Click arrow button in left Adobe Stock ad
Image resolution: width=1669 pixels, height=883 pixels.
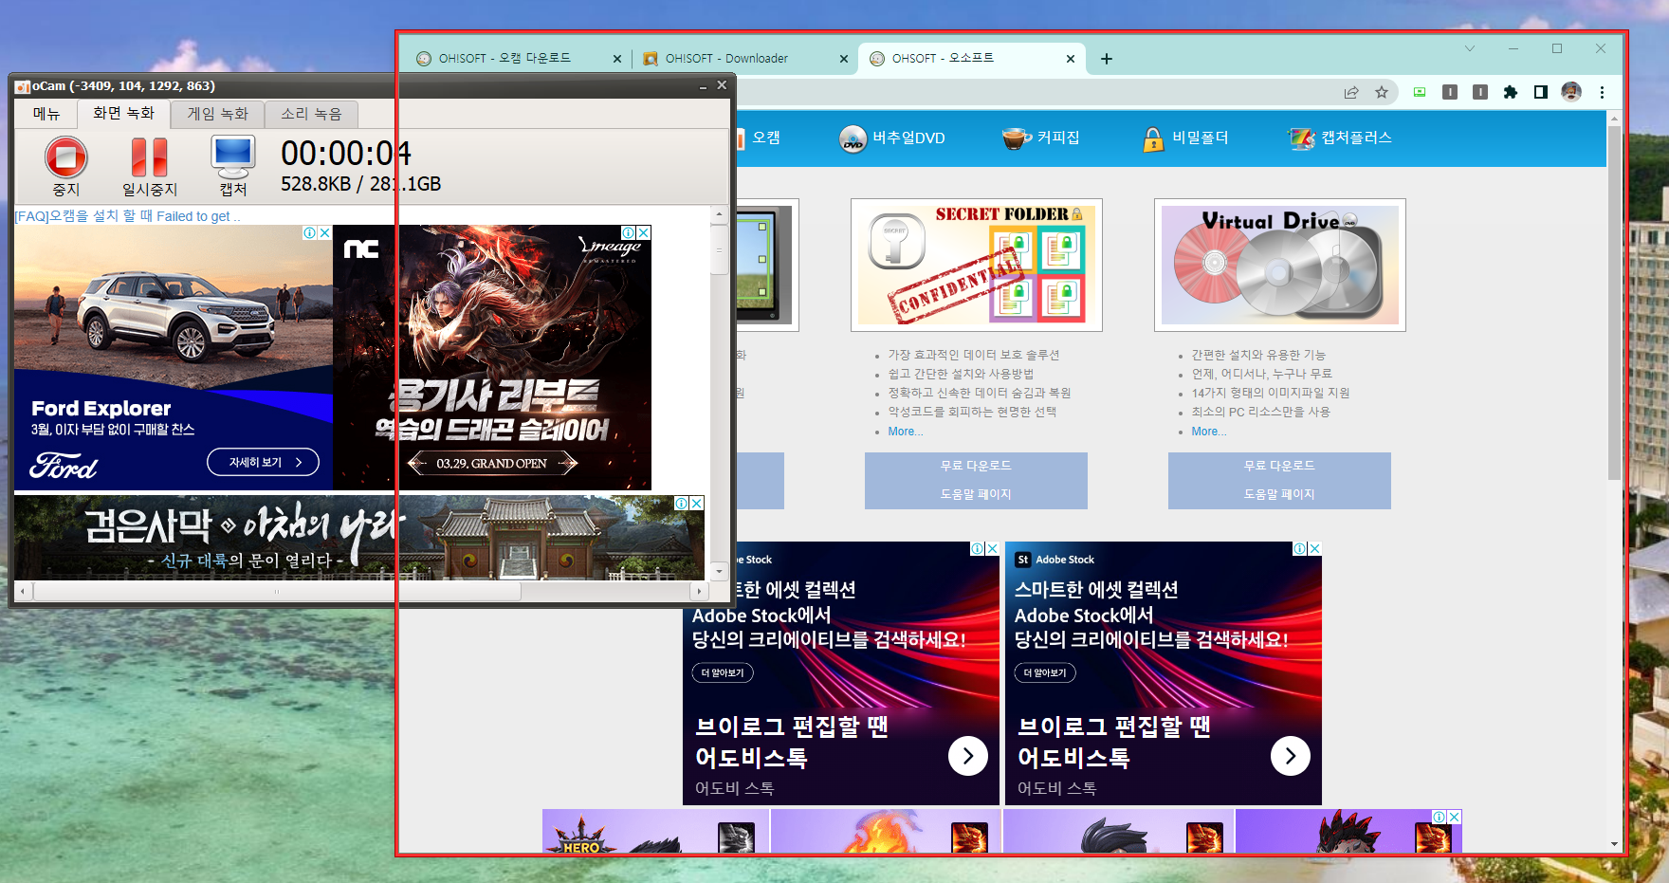(x=968, y=756)
